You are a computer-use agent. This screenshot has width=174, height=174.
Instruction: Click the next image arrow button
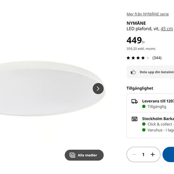click(98, 88)
